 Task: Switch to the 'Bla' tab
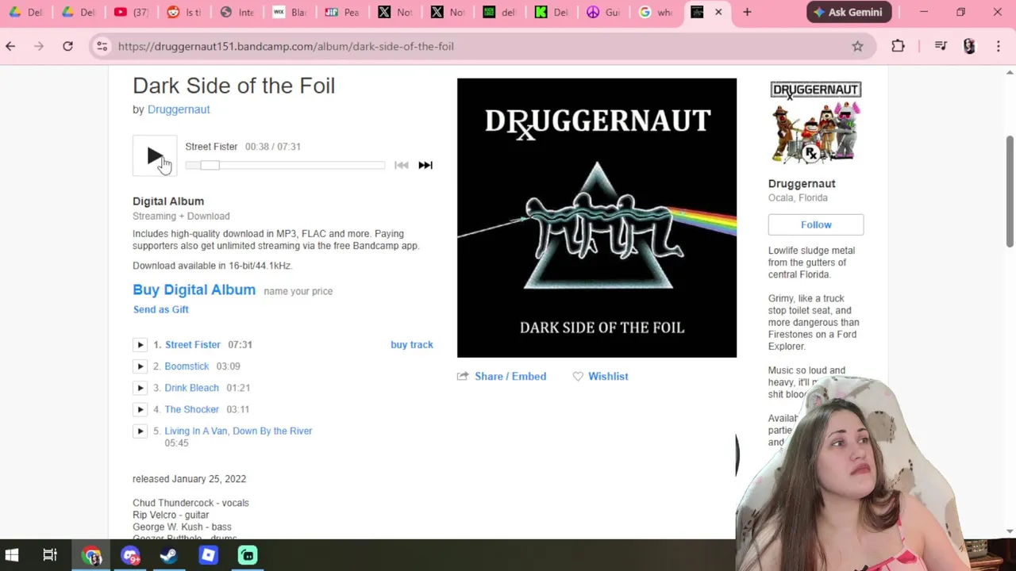(289, 12)
